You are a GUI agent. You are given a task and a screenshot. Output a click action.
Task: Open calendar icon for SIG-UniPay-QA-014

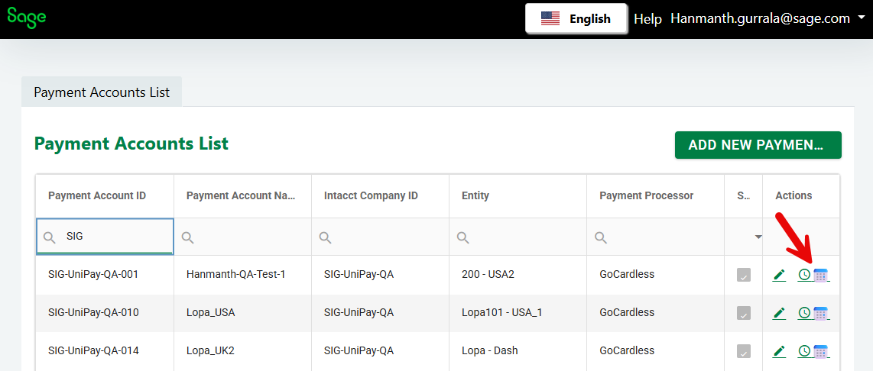821,351
